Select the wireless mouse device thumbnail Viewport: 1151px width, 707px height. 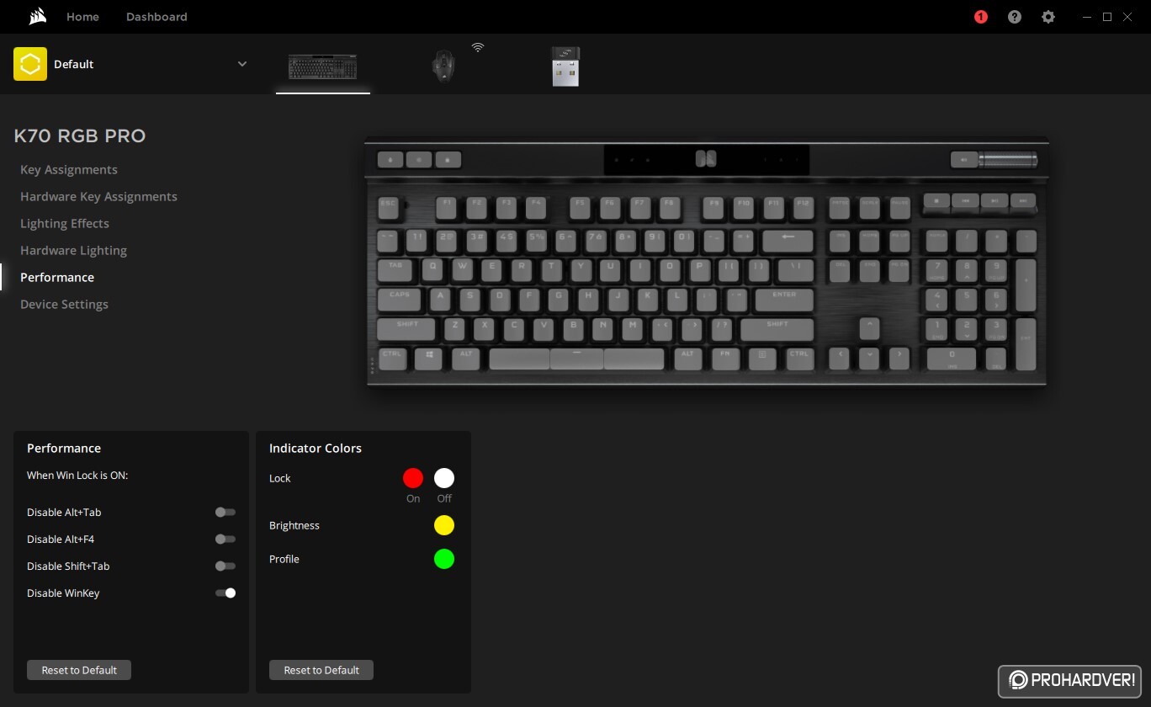click(x=443, y=66)
